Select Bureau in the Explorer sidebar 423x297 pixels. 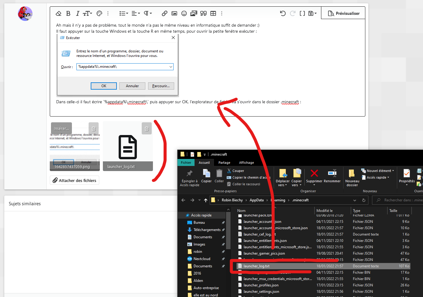pos(199,223)
